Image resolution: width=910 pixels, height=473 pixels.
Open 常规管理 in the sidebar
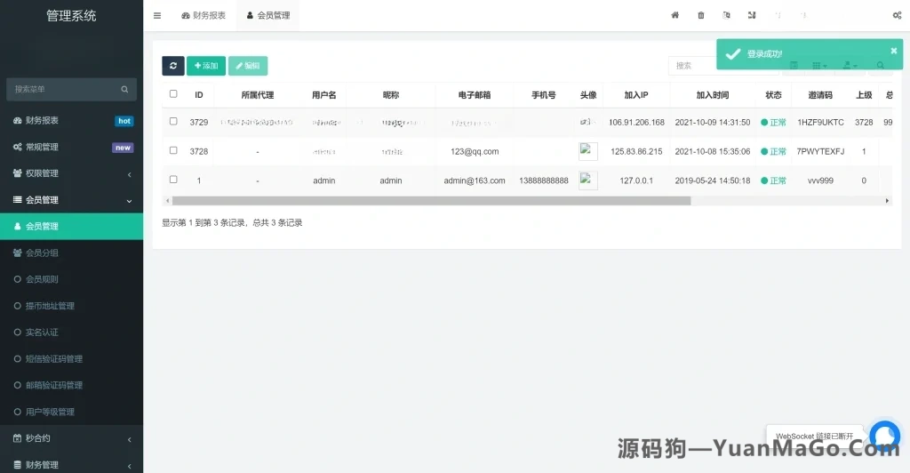click(x=71, y=147)
